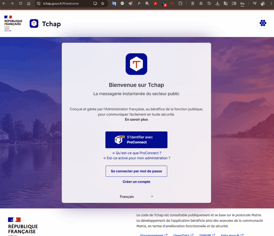Click the trash bin toolbar icon
Viewport: 274px width, 236px height.
coord(192,3)
